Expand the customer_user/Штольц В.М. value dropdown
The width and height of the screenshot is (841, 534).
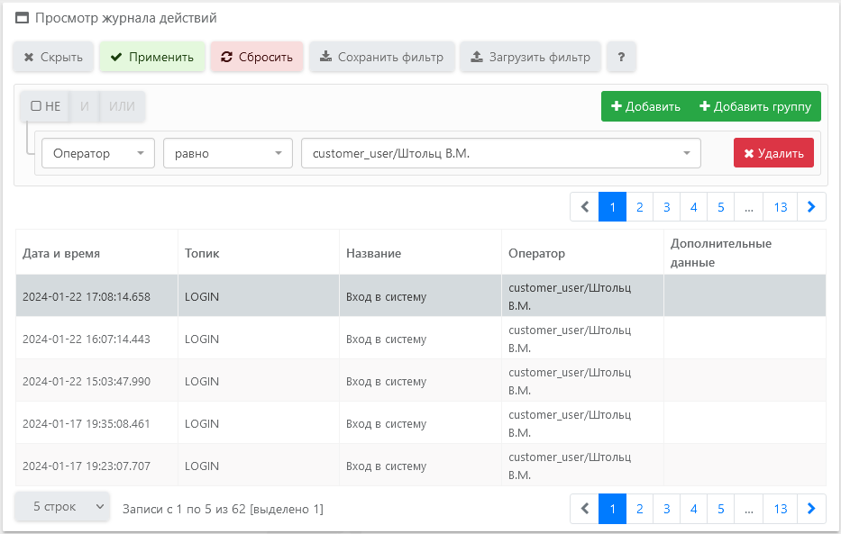pyautogui.click(x=500, y=153)
